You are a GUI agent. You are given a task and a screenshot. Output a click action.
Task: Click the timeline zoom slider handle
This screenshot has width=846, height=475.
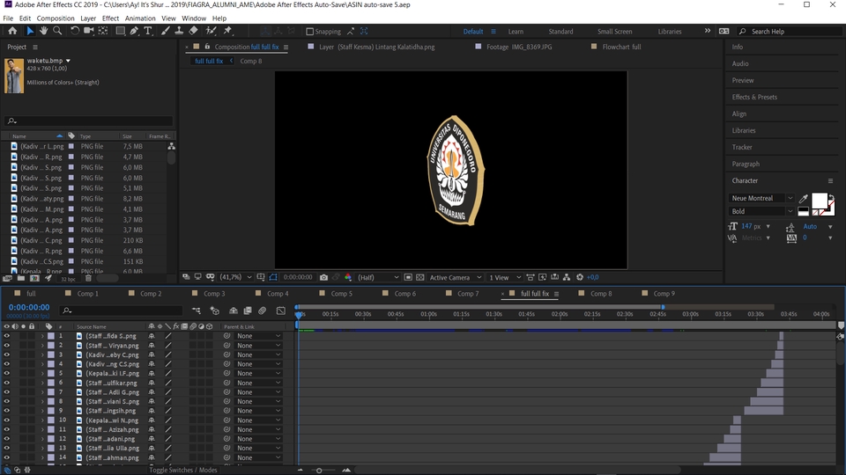tap(319, 471)
